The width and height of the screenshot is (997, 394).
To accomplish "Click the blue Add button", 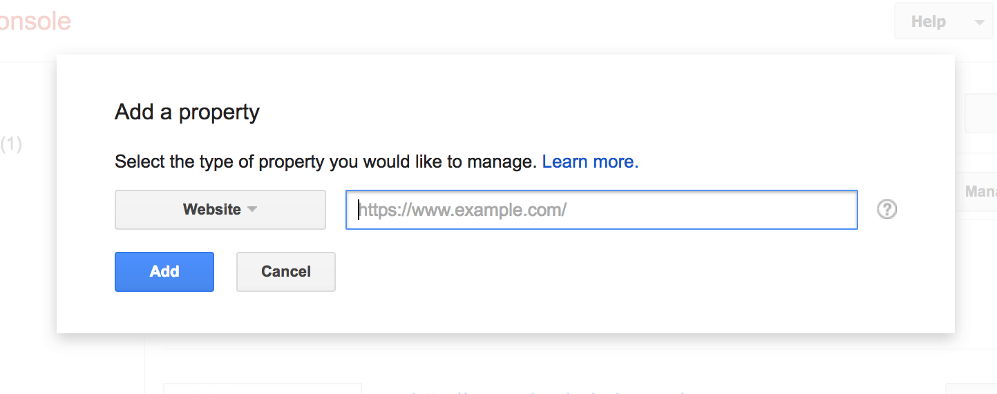I will [164, 271].
